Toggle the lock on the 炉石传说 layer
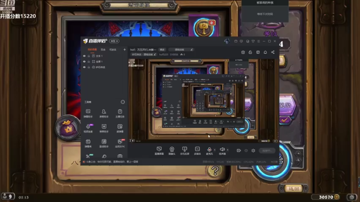 coord(89,67)
